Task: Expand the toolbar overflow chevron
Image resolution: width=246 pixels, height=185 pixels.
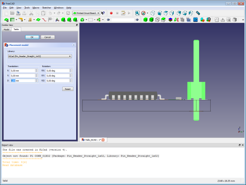Action: [x=243, y=20]
